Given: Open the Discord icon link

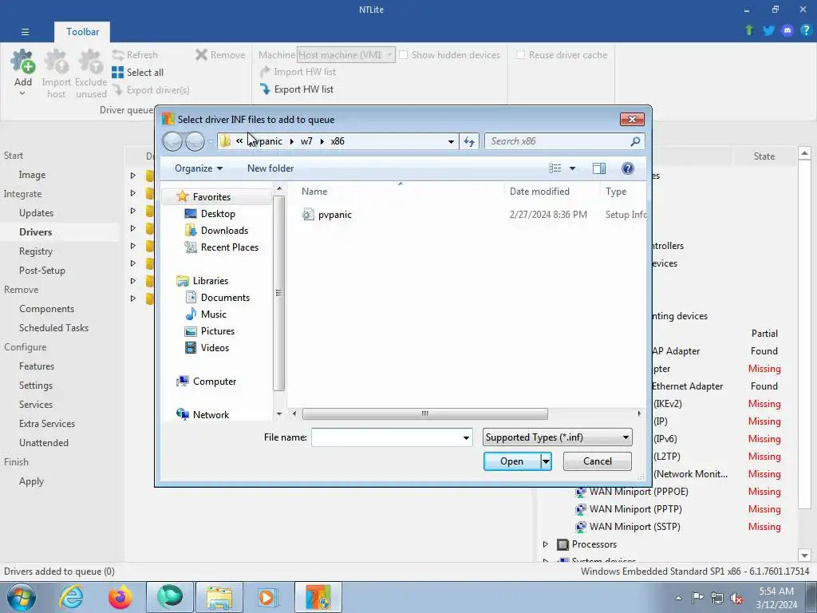Looking at the screenshot, I should coord(787,30).
